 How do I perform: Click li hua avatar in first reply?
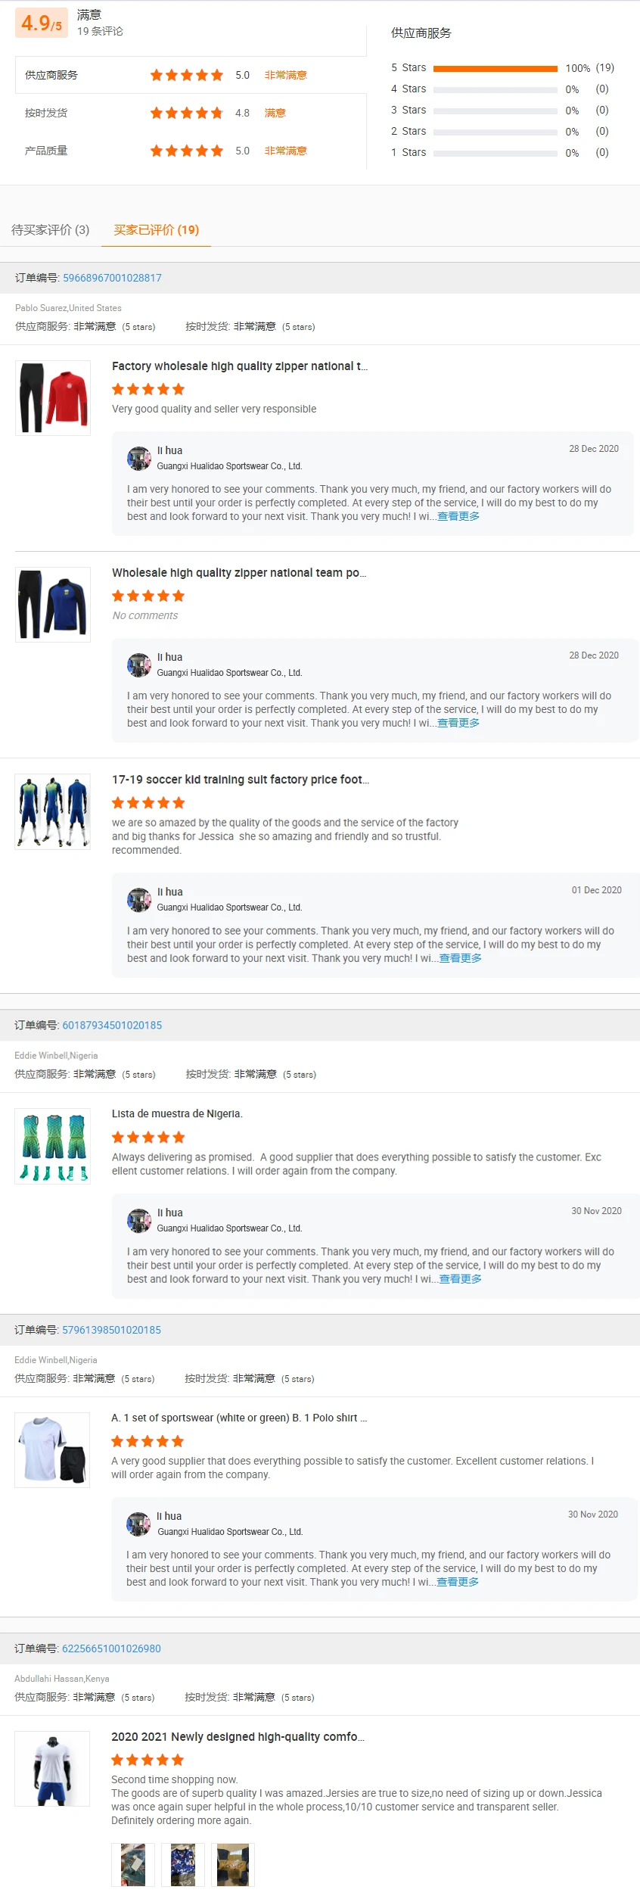click(138, 458)
